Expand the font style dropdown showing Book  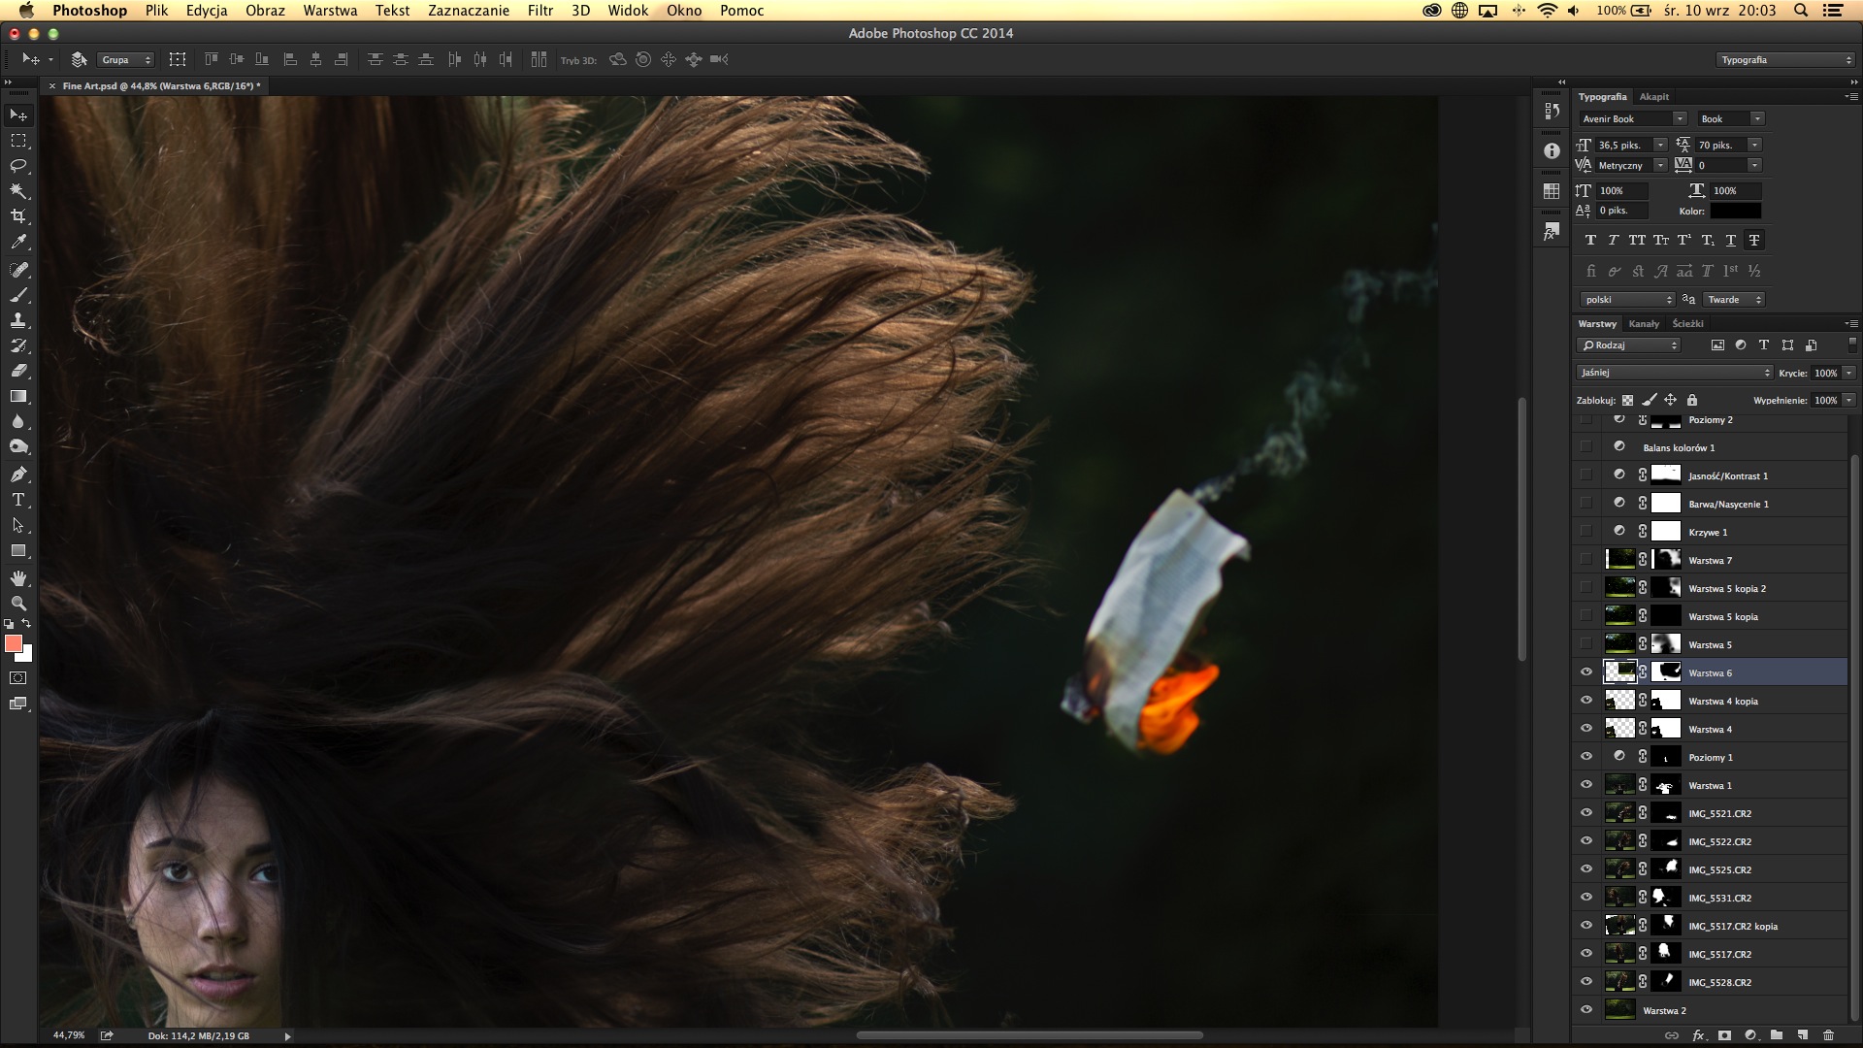pos(1758,119)
